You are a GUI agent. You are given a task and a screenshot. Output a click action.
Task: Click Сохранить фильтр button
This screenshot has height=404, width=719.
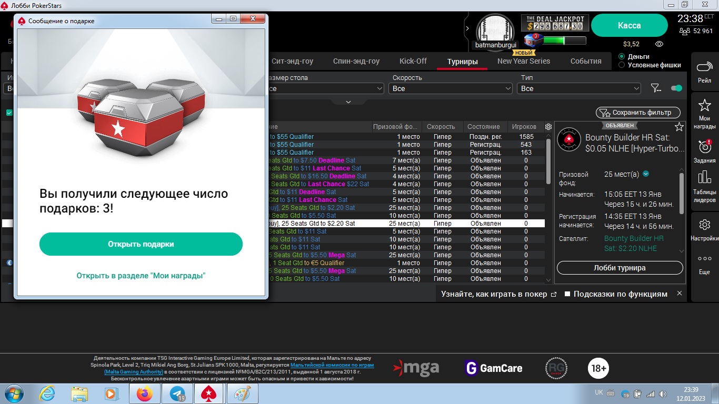(638, 113)
